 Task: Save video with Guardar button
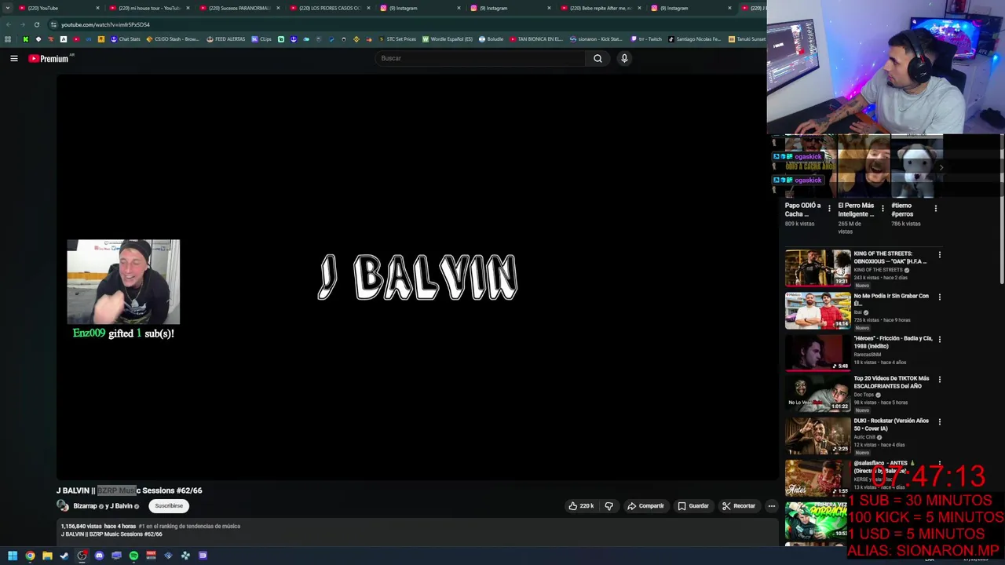coord(693,506)
